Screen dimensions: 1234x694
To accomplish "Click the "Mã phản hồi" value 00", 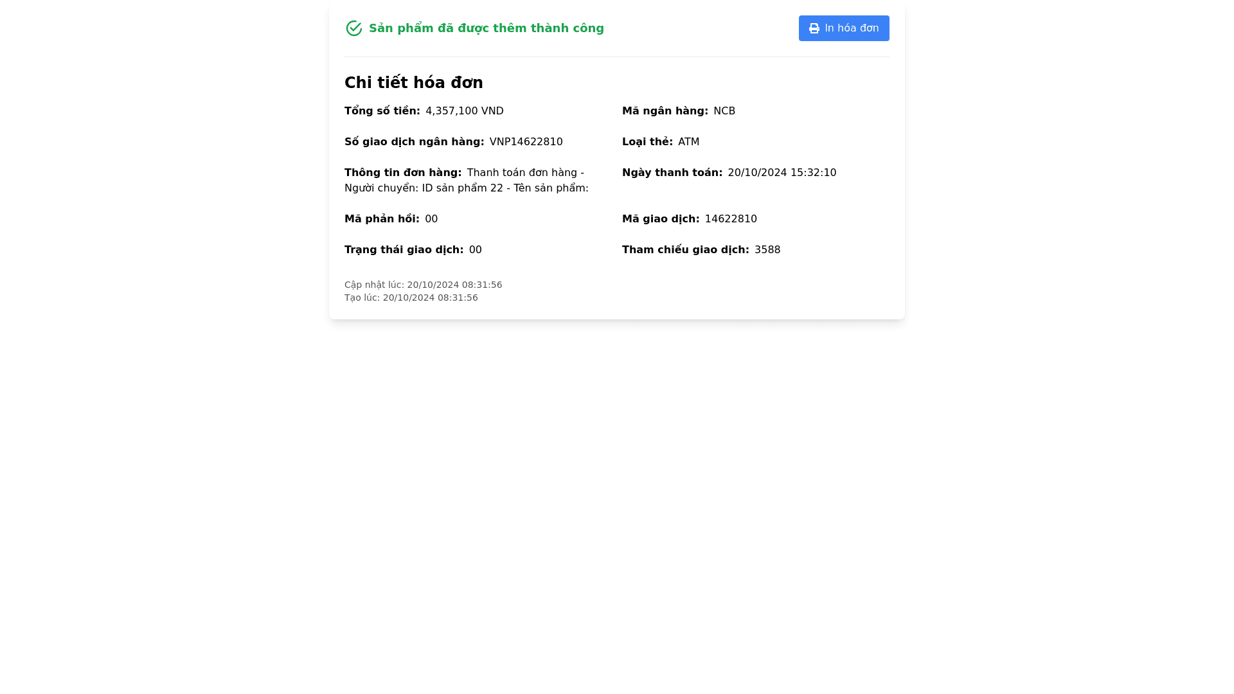I will pos(431,219).
